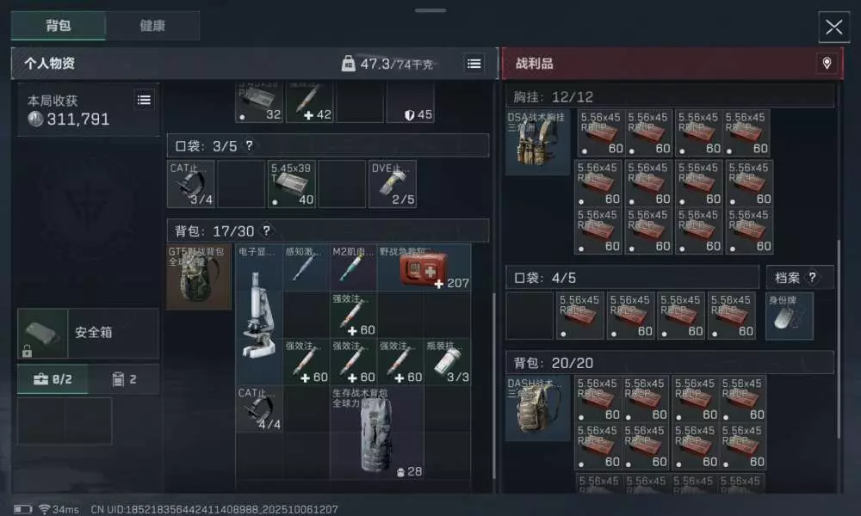The width and height of the screenshot is (861, 516).
Task: Select the medical kit 0/2 toggle tab
Action: point(53,379)
